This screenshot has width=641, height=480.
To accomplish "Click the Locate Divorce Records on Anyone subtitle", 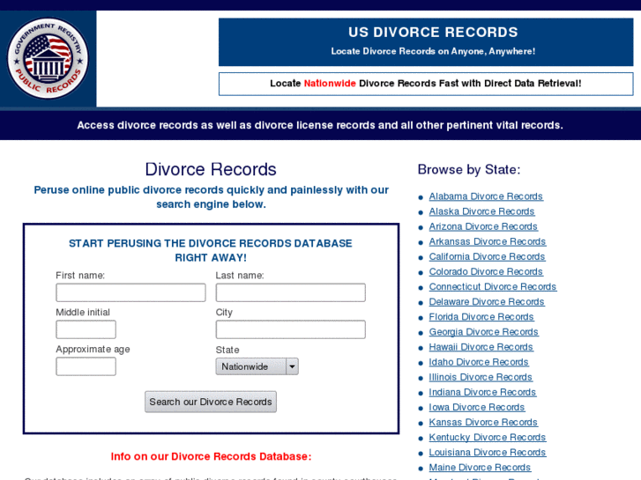I will tap(433, 51).
